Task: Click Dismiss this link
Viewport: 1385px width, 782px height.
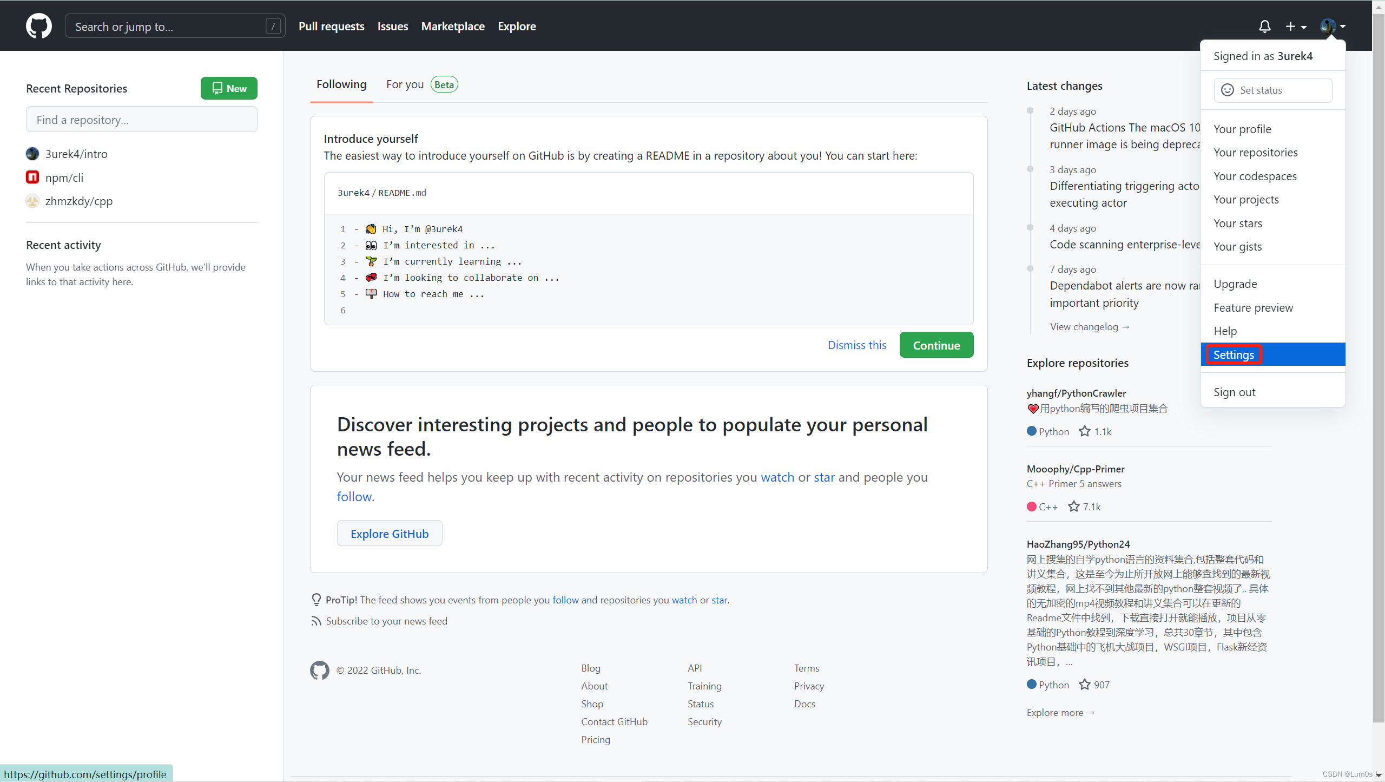Action: (x=857, y=345)
